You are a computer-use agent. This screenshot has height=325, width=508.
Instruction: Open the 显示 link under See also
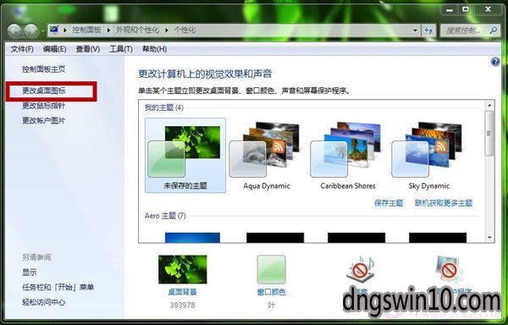[x=29, y=273]
